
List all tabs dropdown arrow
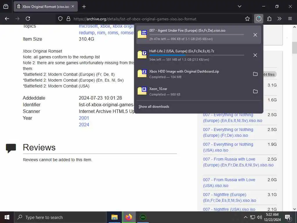[x=239, y=6]
